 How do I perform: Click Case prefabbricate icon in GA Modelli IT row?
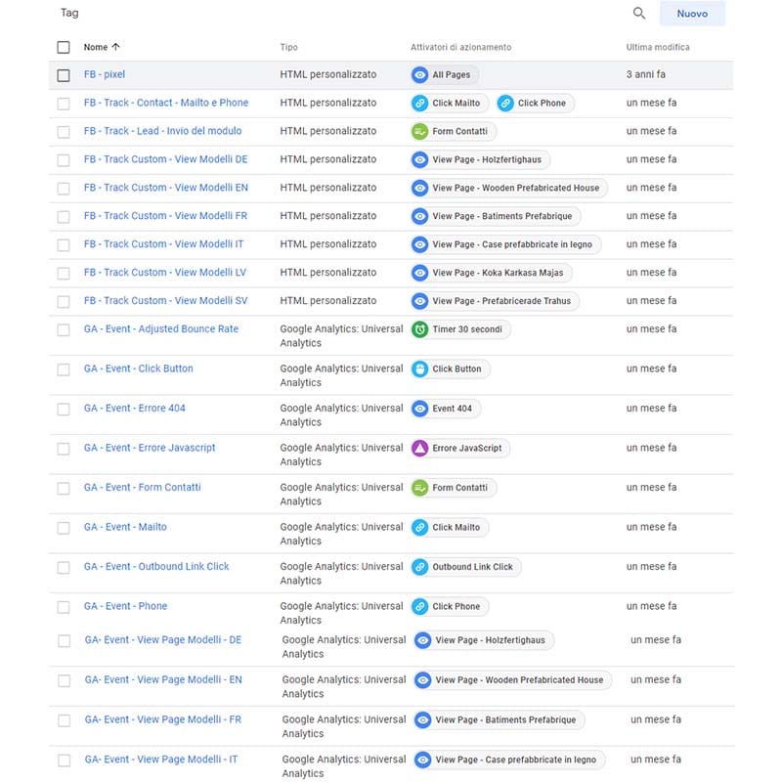[x=423, y=760]
